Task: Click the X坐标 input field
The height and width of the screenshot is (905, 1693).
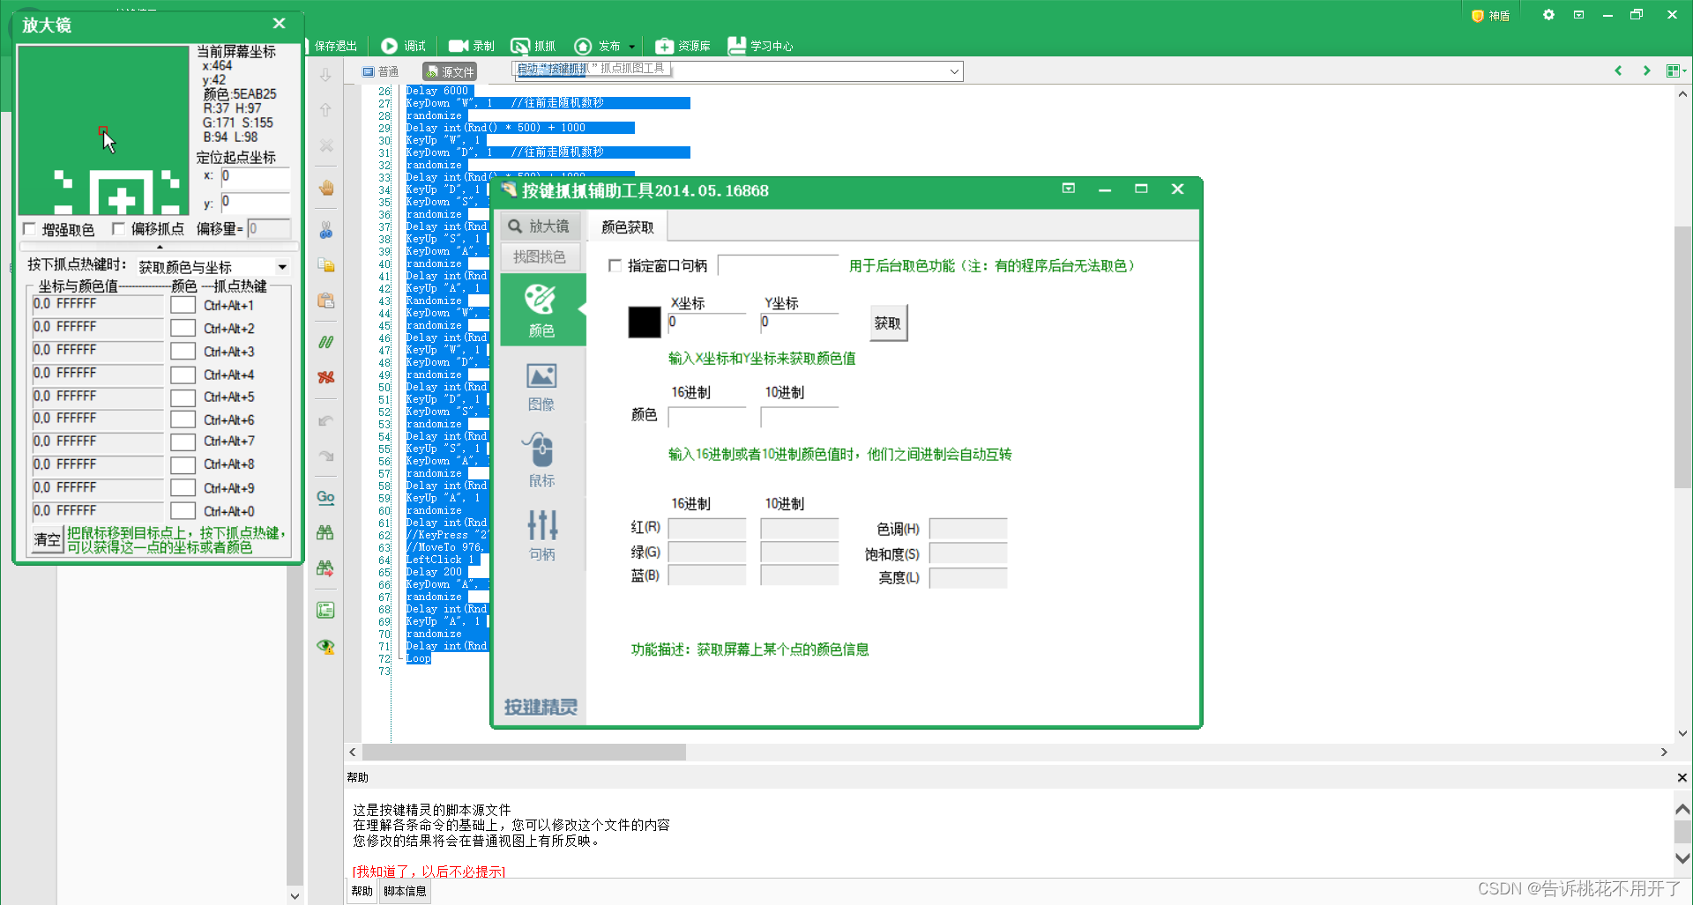Action: click(x=707, y=323)
